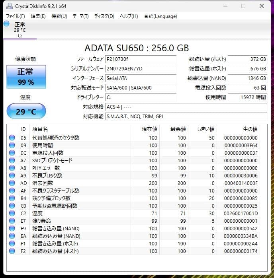
Task: Minimize the CrystalDiskInfo window
Action: [225, 6]
